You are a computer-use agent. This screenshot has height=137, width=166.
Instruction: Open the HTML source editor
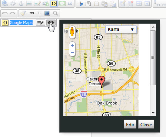coord(31,13)
